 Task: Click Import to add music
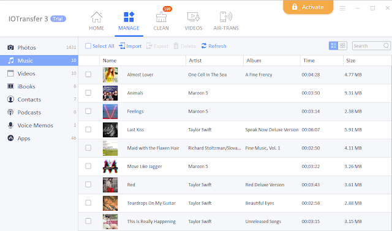tap(130, 46)
